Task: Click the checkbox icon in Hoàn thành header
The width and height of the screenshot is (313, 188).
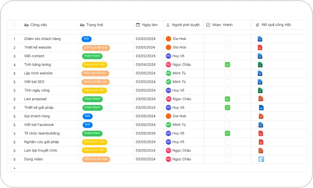Action: pyautogui.click(x=208, y=25)
